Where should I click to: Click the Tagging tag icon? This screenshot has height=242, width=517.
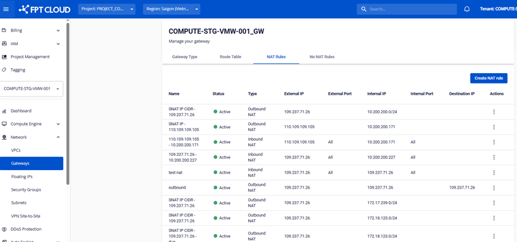4,70
